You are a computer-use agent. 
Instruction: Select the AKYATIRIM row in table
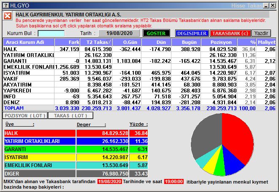(x=139, y=84)
